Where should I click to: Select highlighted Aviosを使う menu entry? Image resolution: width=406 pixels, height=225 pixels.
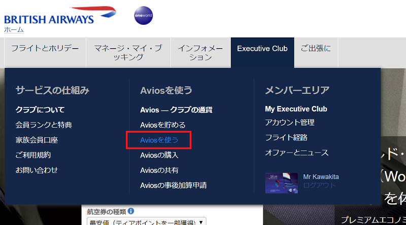[x=159, y=140]
